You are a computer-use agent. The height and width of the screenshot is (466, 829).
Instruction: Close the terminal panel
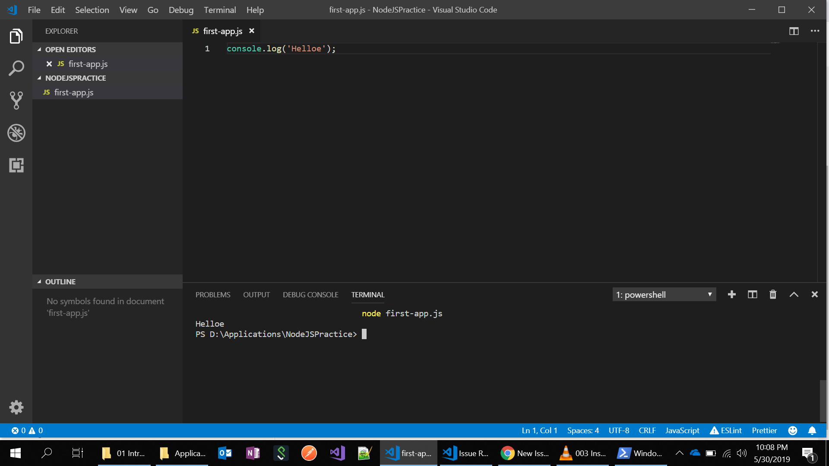[x=814, y=294]
